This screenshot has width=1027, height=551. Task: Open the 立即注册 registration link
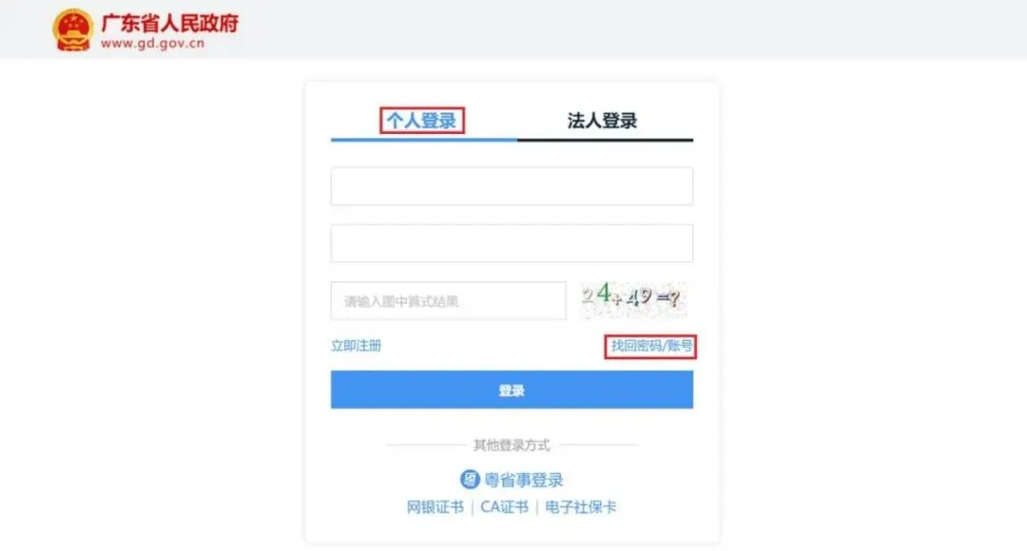356,346
